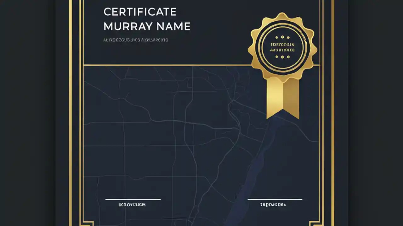The width and height of the screenshot is (403, 226).
Task: Click the 'JKPOASDE' signature label
Action: pos(273,204)
